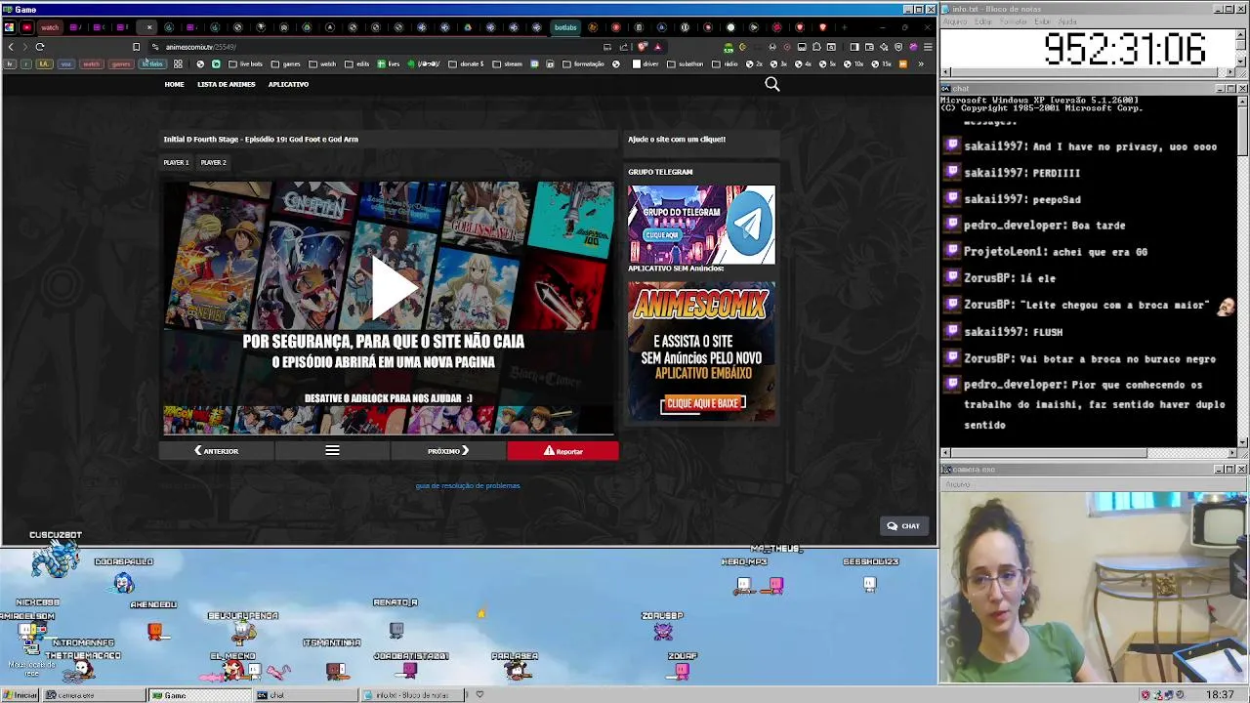This screenshot has height=703, width=1250.
Task: Click the search magnifier icon on the site
Action: click(x=771, y=85)
